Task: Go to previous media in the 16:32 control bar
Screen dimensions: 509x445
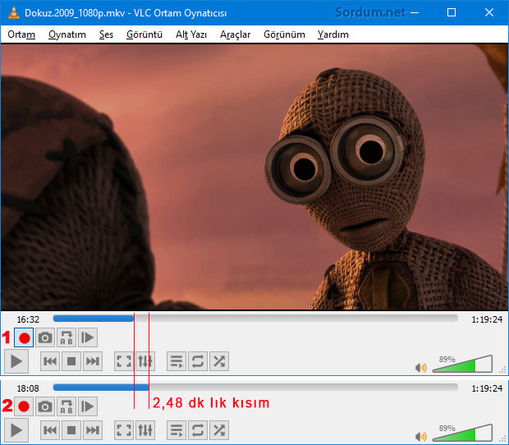Action: pyautogui.click(x=50, y=361)
